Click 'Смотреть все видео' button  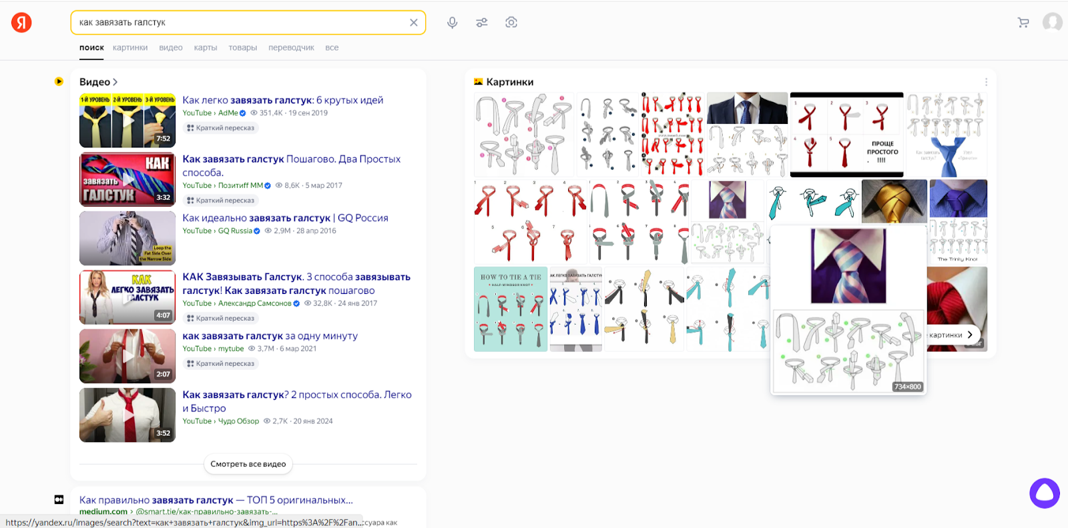248,464
